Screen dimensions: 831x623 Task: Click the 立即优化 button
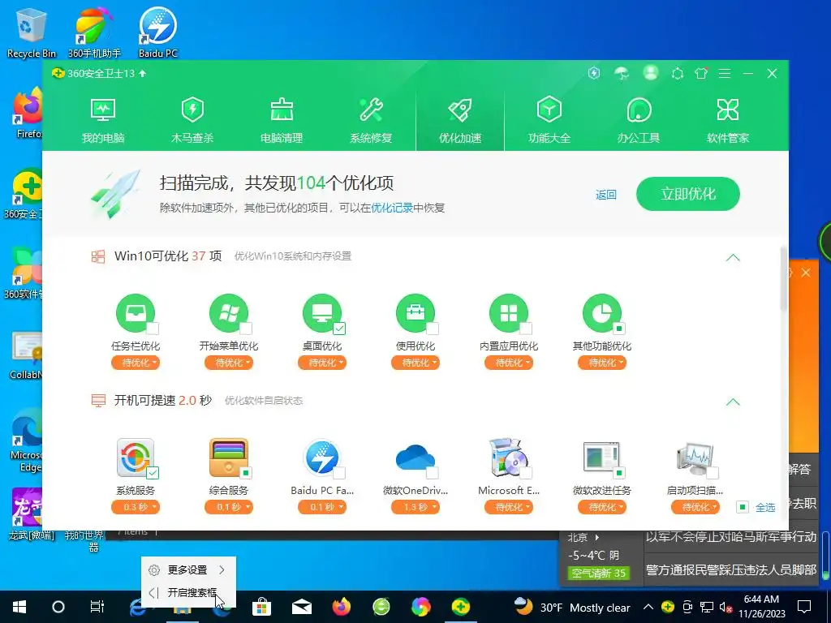688,194
